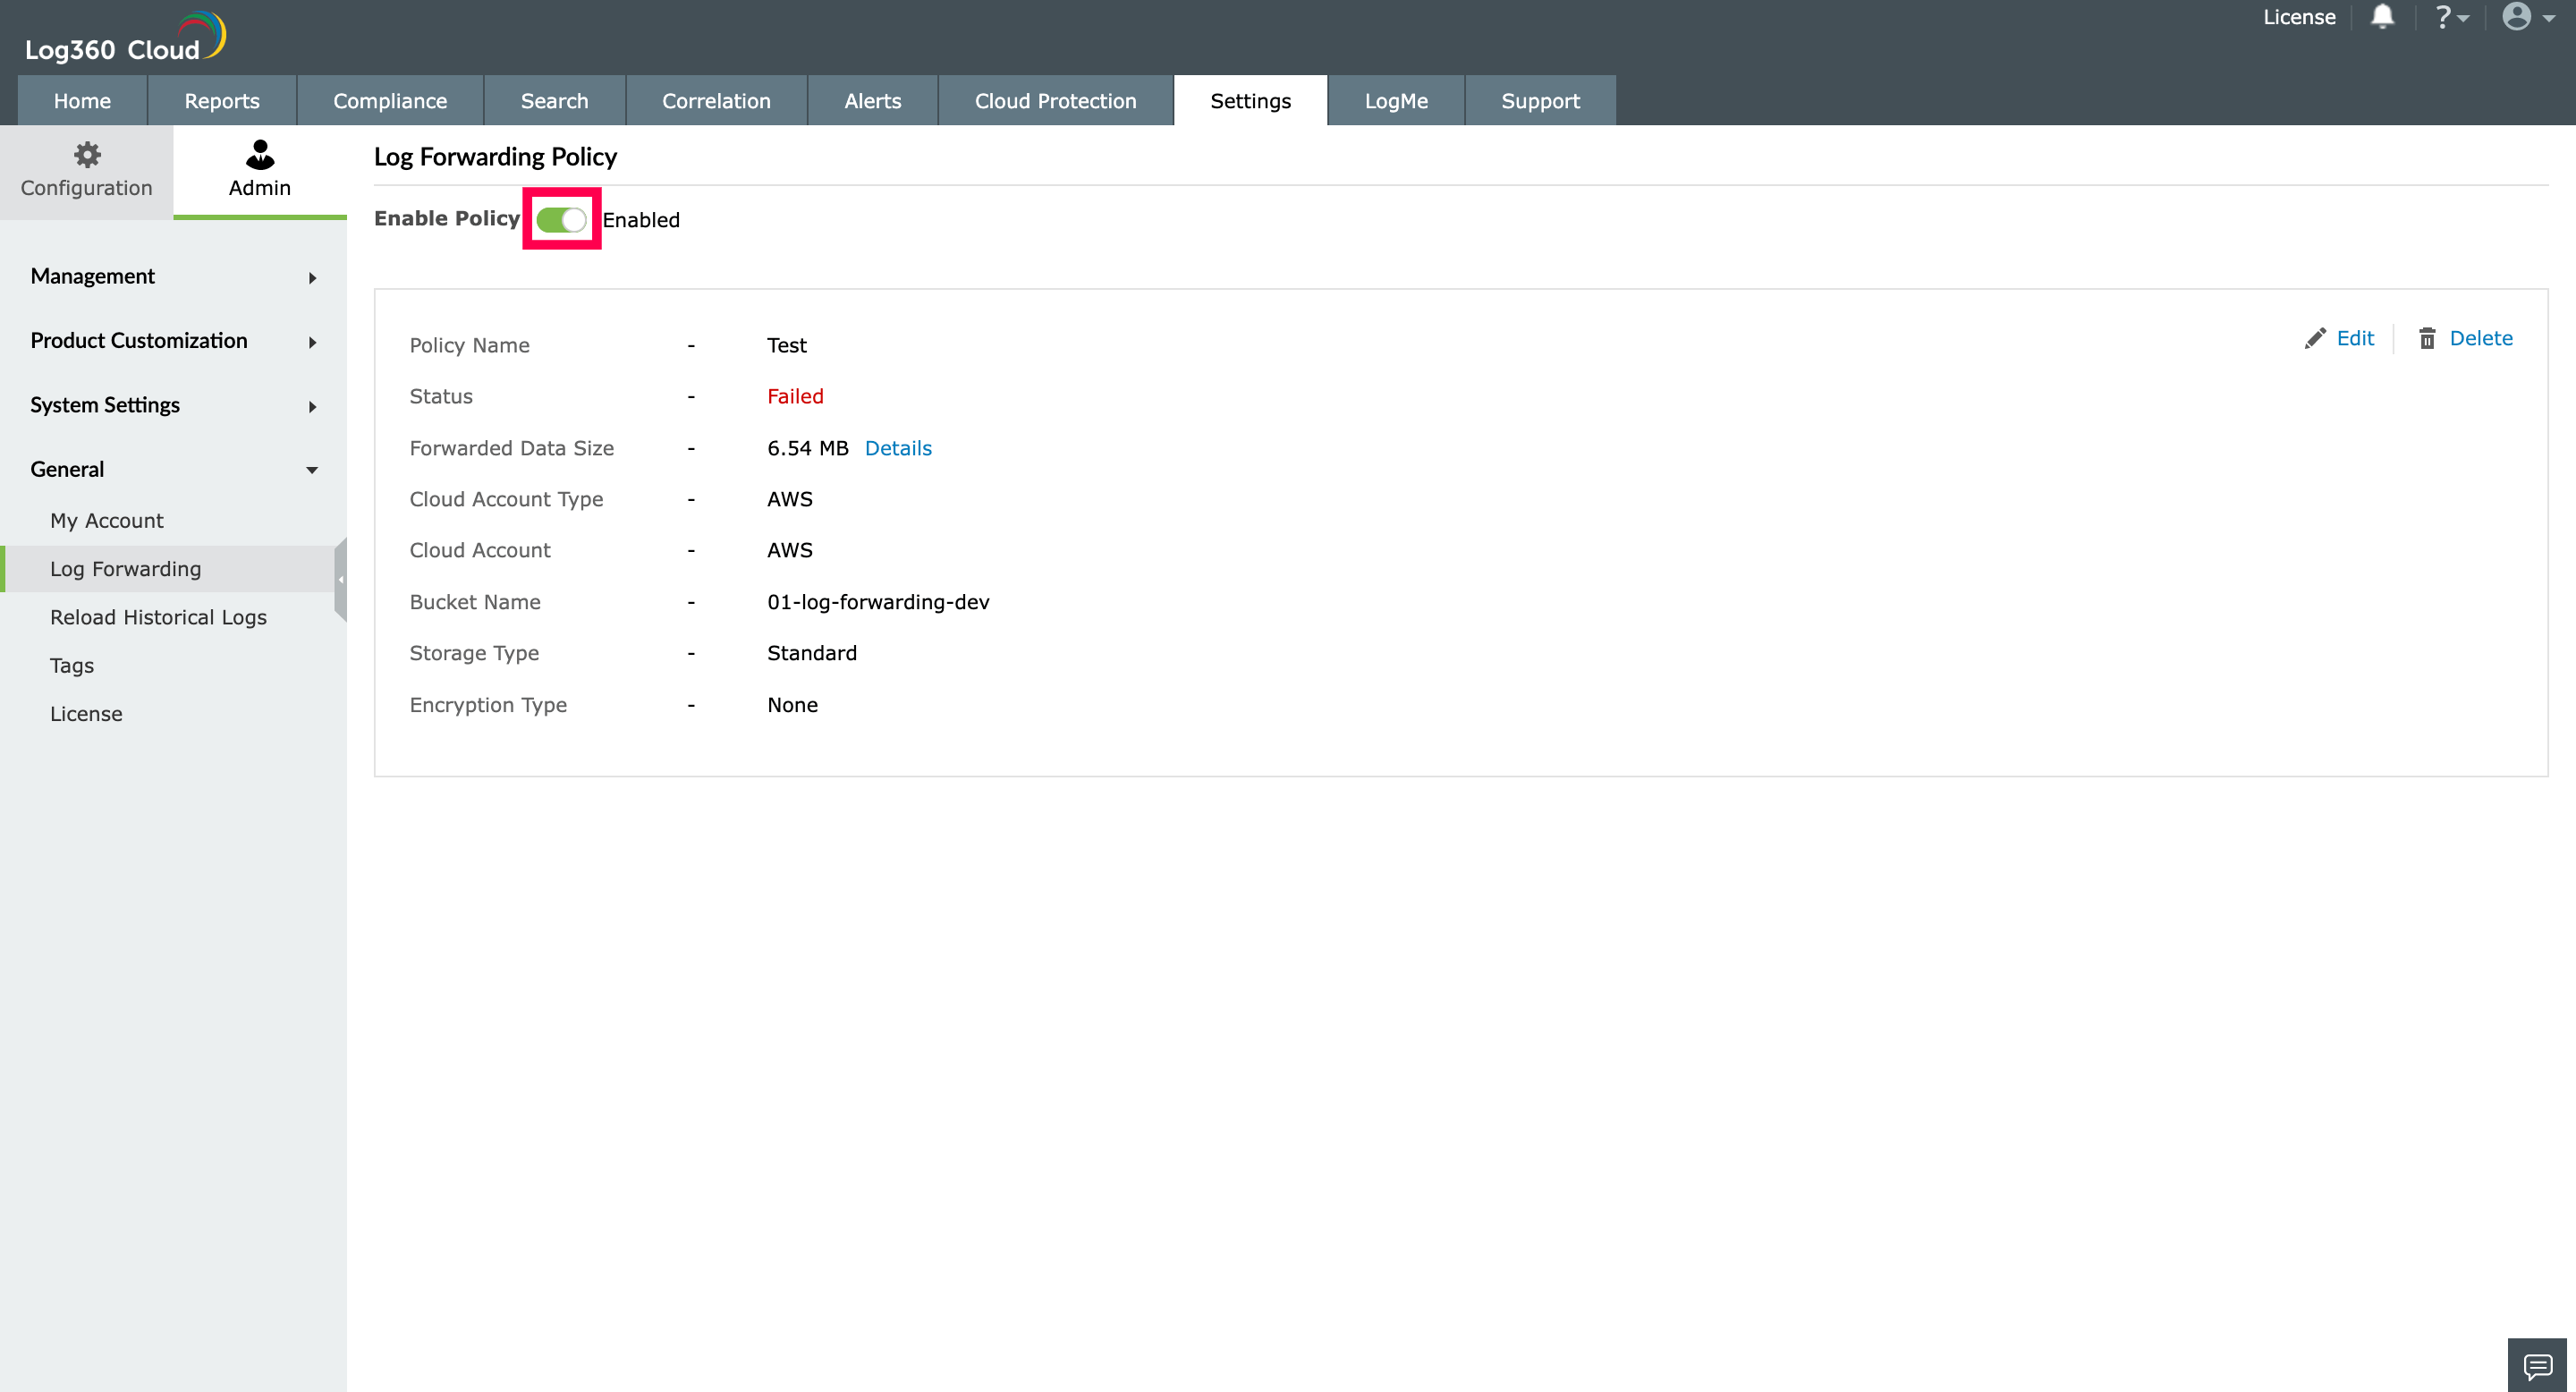Select the Admin section icon
Screen dimensions: 2576x1392
click(x=259, y=168)
